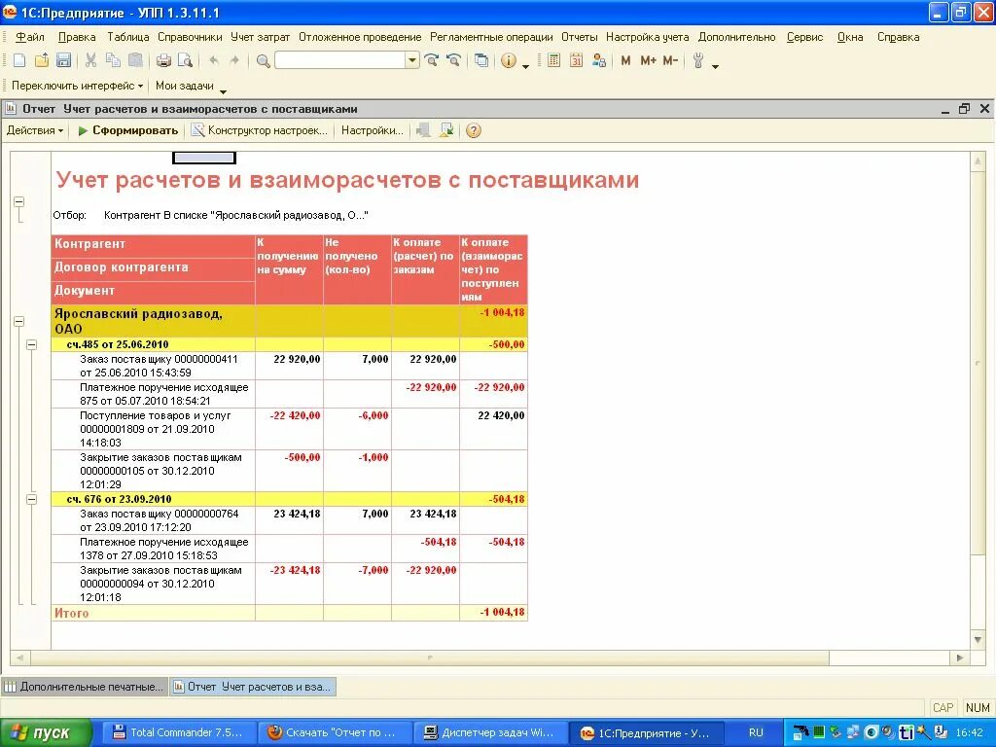
Task: Click the RU language indicator
Action: 756,732
